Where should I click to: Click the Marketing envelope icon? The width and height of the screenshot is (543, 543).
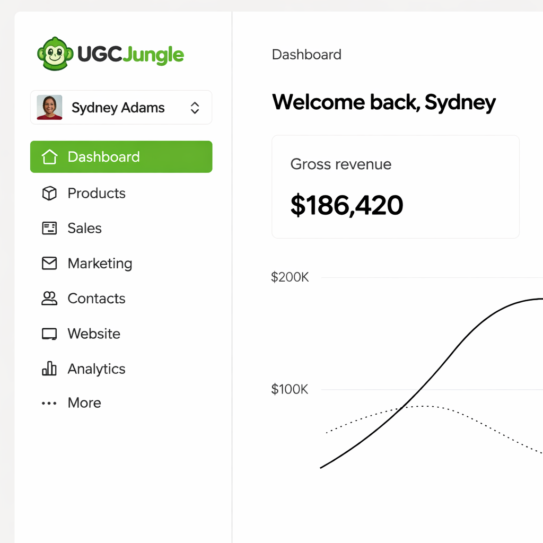pyautogui.click(x=49, y=263)
